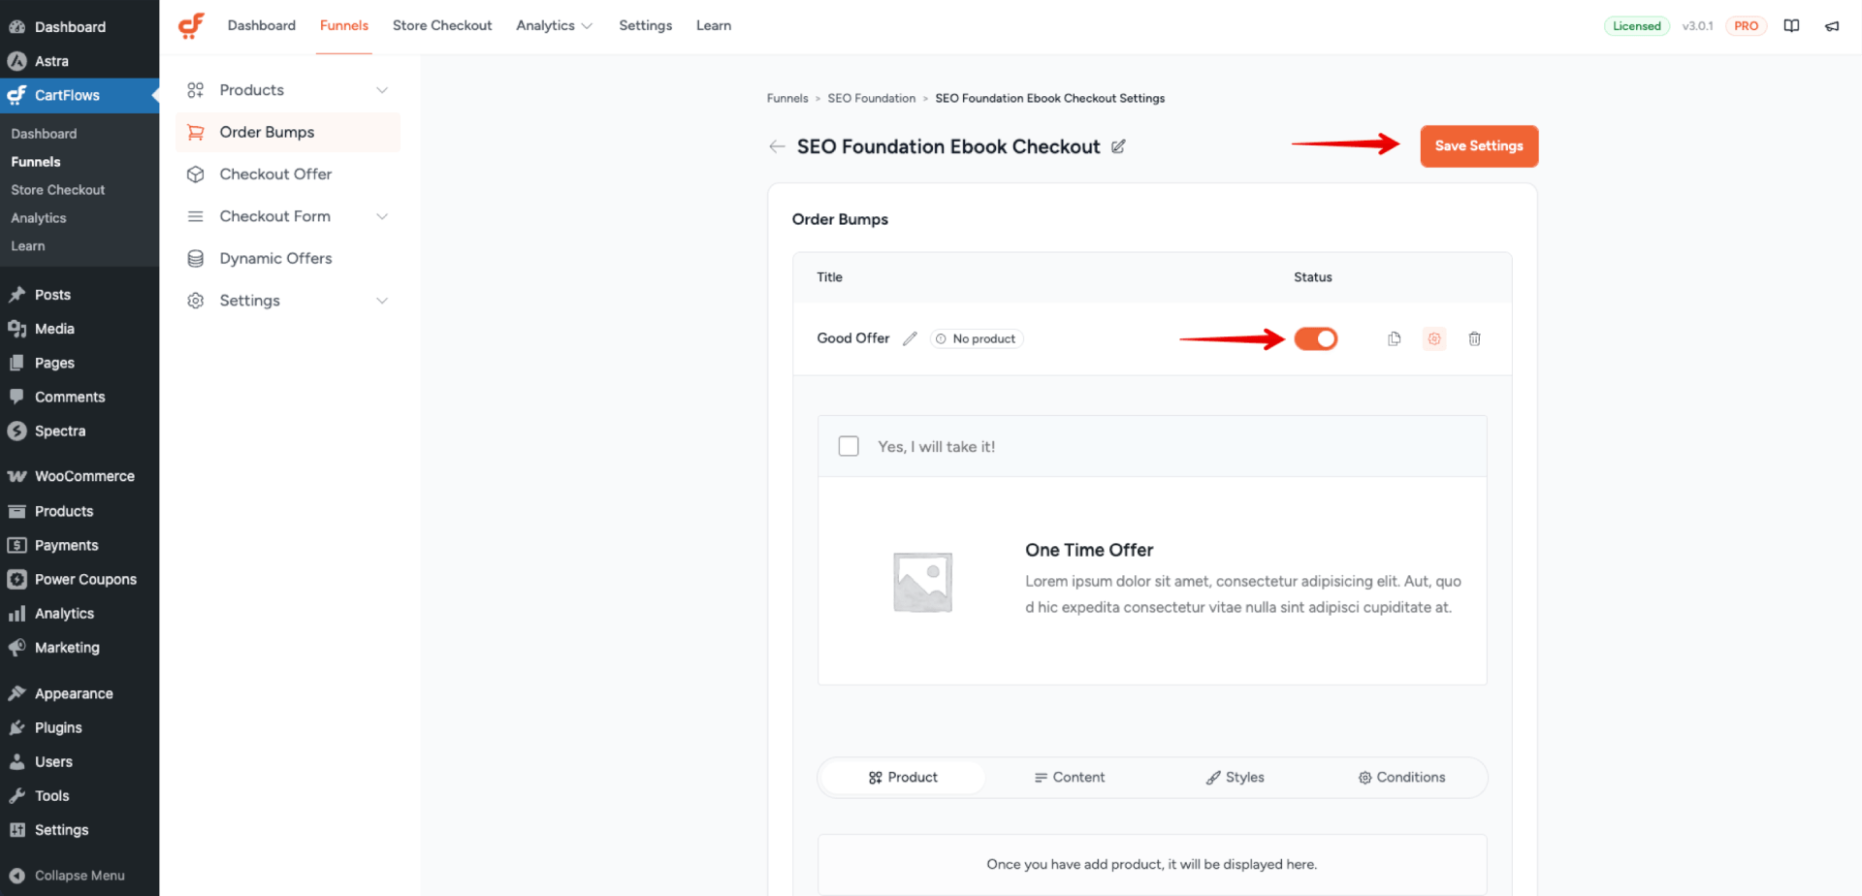Open Marketing menu

80,647
